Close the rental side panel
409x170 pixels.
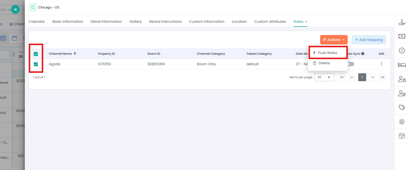pyautogui.click(x=15, y=9)
